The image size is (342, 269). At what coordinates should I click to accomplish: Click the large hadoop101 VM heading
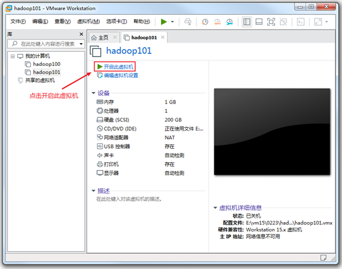(x=128, y=51)
